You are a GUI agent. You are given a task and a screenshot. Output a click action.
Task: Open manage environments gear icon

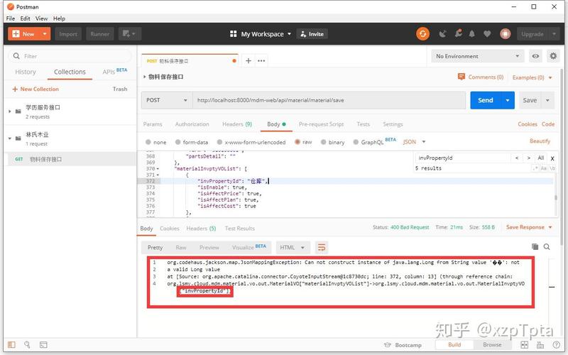point(553,56)
